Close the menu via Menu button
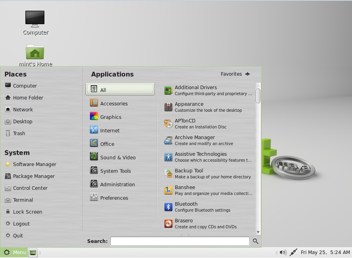 (x=14, y=252)
